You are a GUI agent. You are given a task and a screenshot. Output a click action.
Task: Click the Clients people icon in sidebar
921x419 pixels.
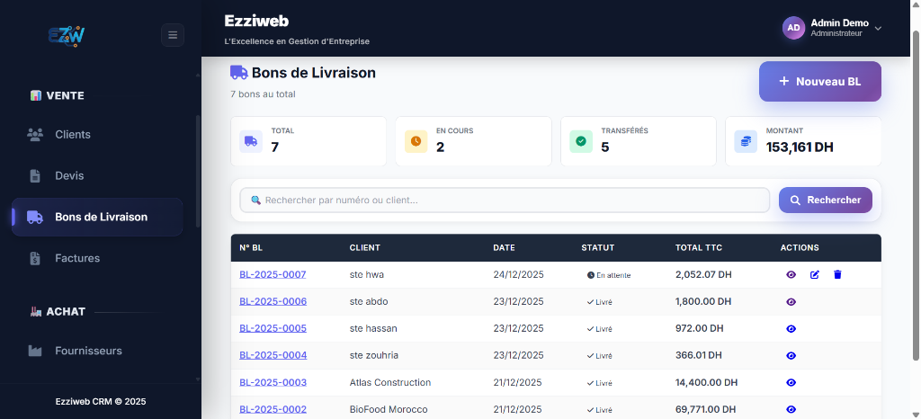35,134
